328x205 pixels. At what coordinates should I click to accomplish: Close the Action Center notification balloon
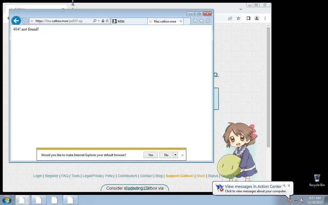(x=289, y=186)
